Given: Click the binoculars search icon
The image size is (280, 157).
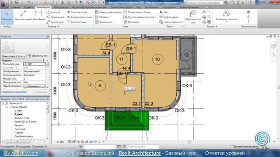Looking at the screenshot, I should click(x=226, y=3).
